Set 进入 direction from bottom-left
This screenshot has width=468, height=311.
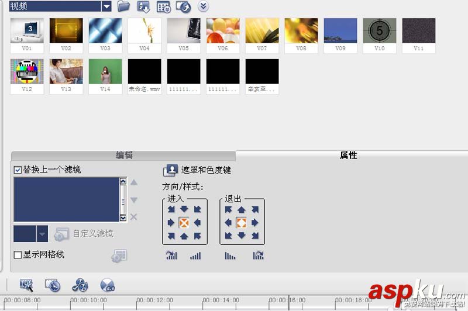(171, 236)
